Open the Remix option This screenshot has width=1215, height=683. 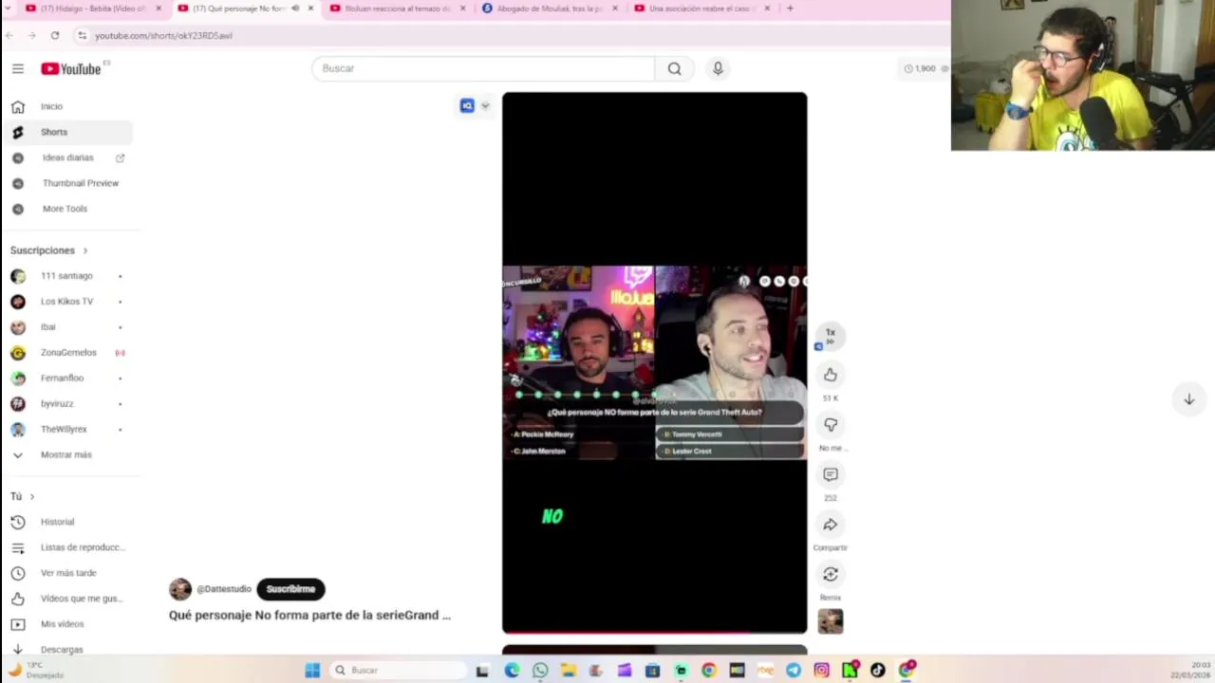[x=831, y=574]
